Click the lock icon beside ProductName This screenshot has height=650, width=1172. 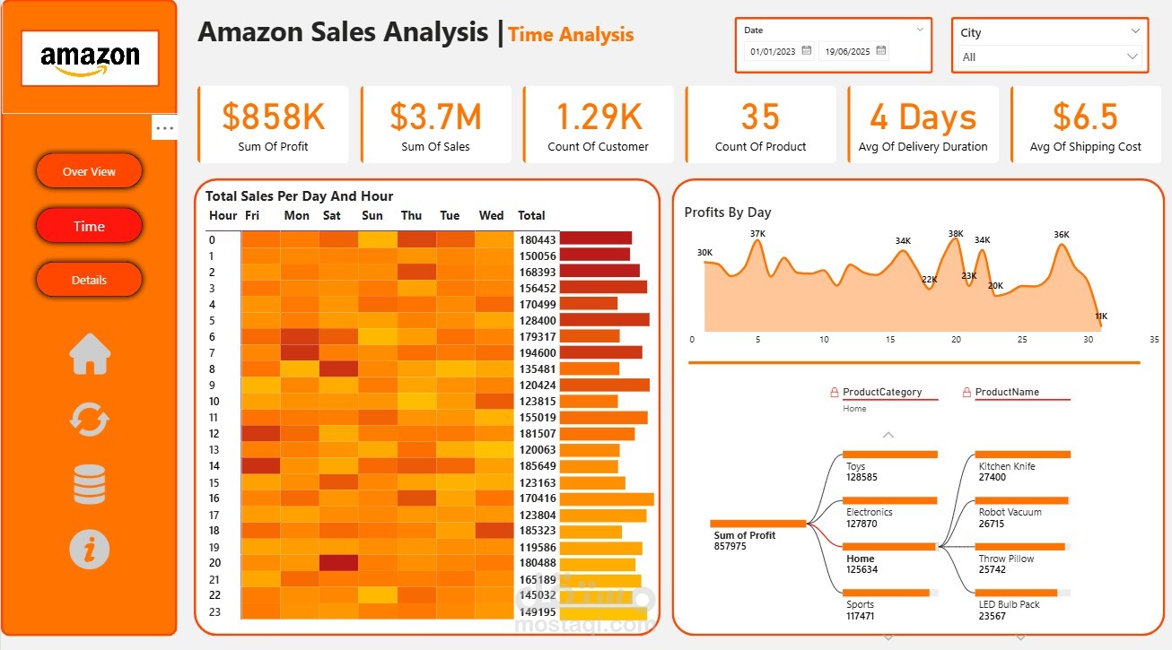[966, 393]
